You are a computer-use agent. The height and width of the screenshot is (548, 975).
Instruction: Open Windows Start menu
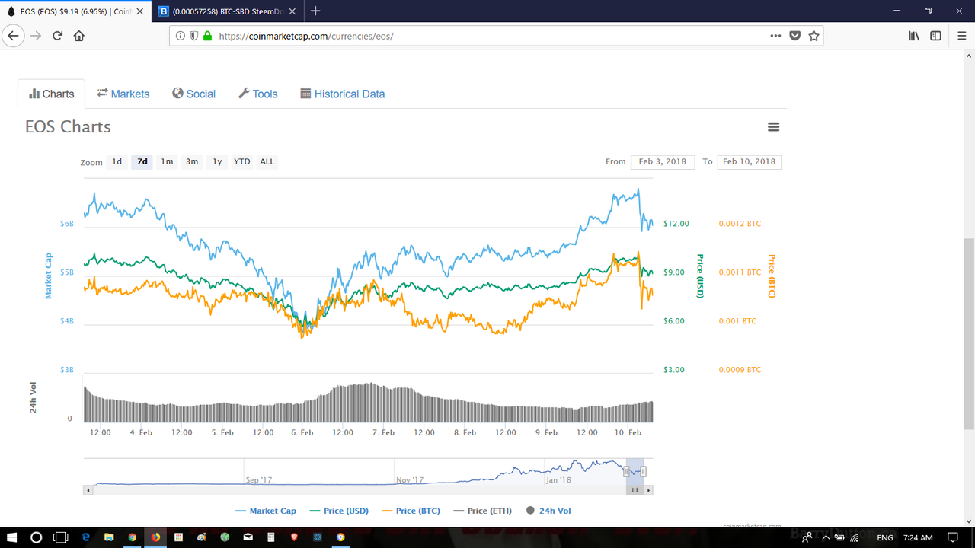pos(12,537)
